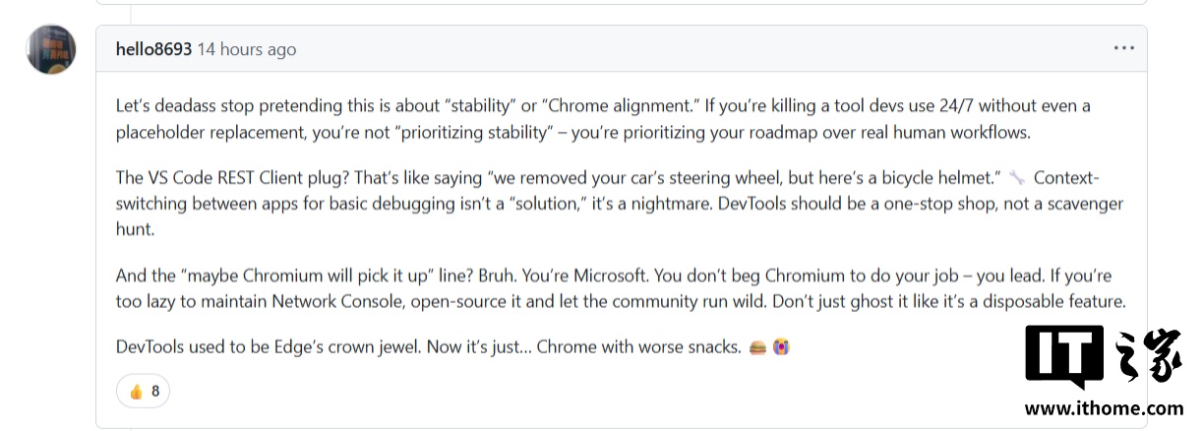This screenshot has width=1202, height=431.
Task: Click the burger emoji after "worse snacks"
Action: 757,347
